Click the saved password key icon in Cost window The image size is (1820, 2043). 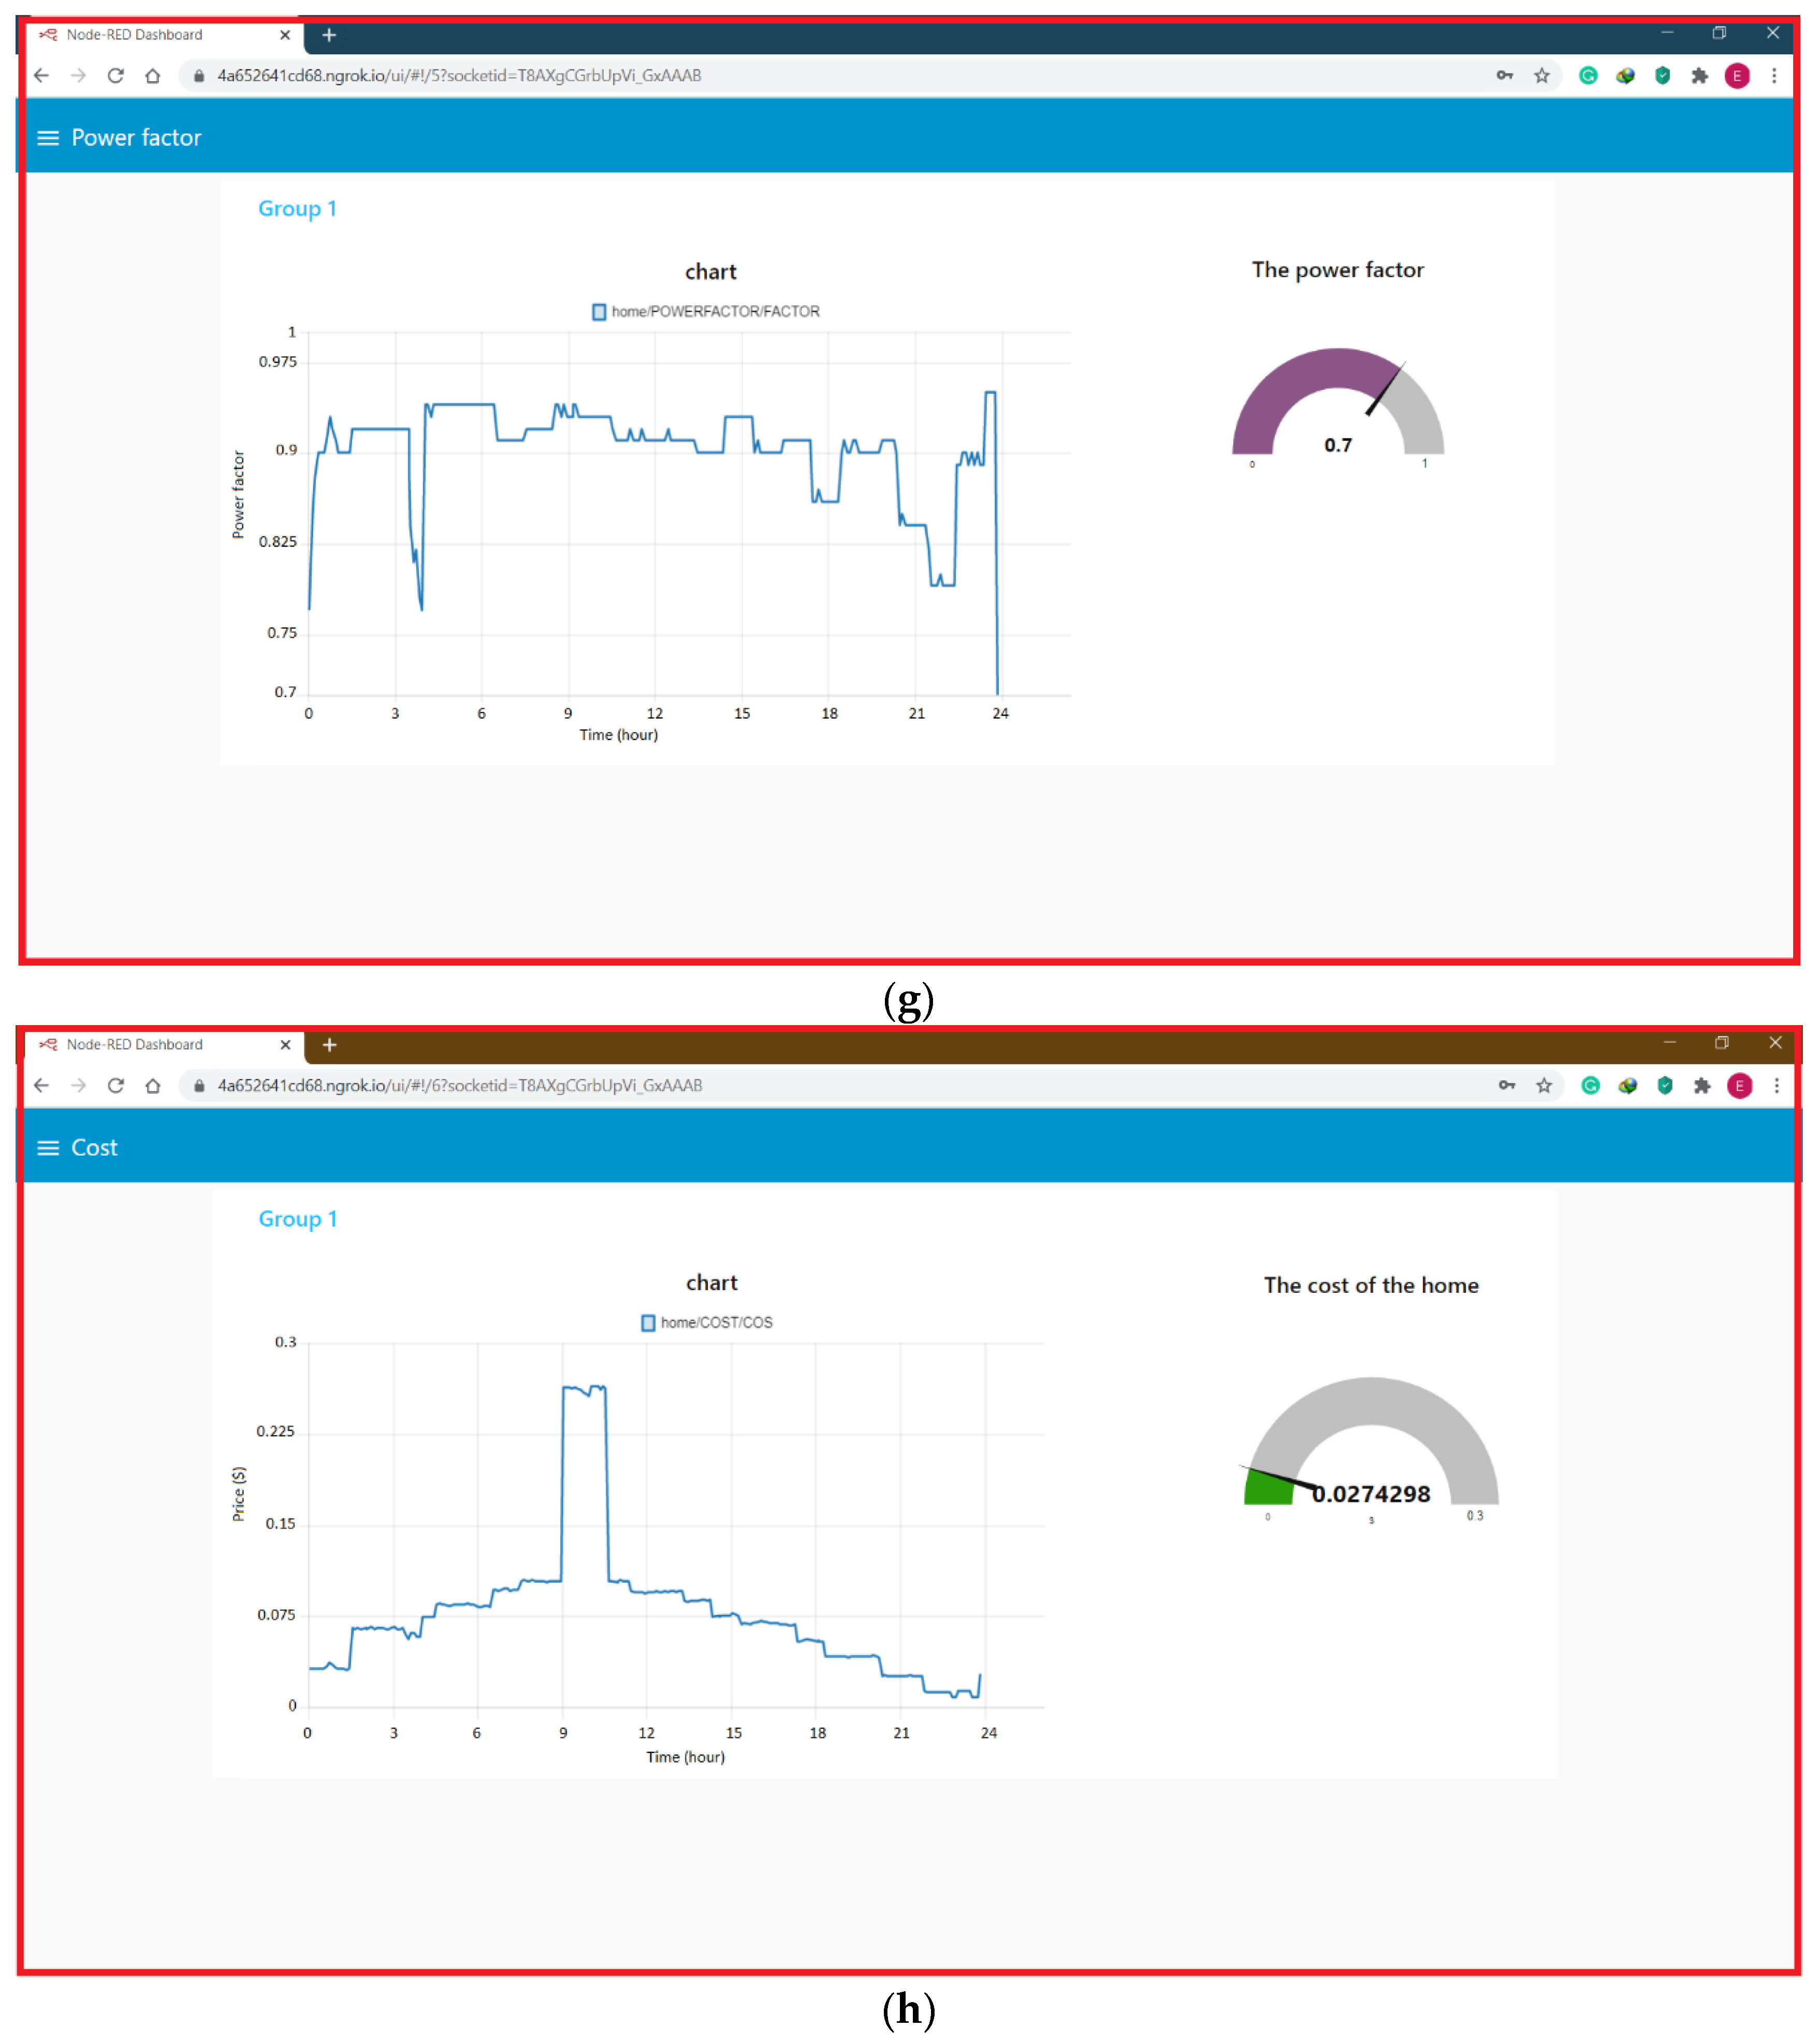[x=1507, y=1086]
